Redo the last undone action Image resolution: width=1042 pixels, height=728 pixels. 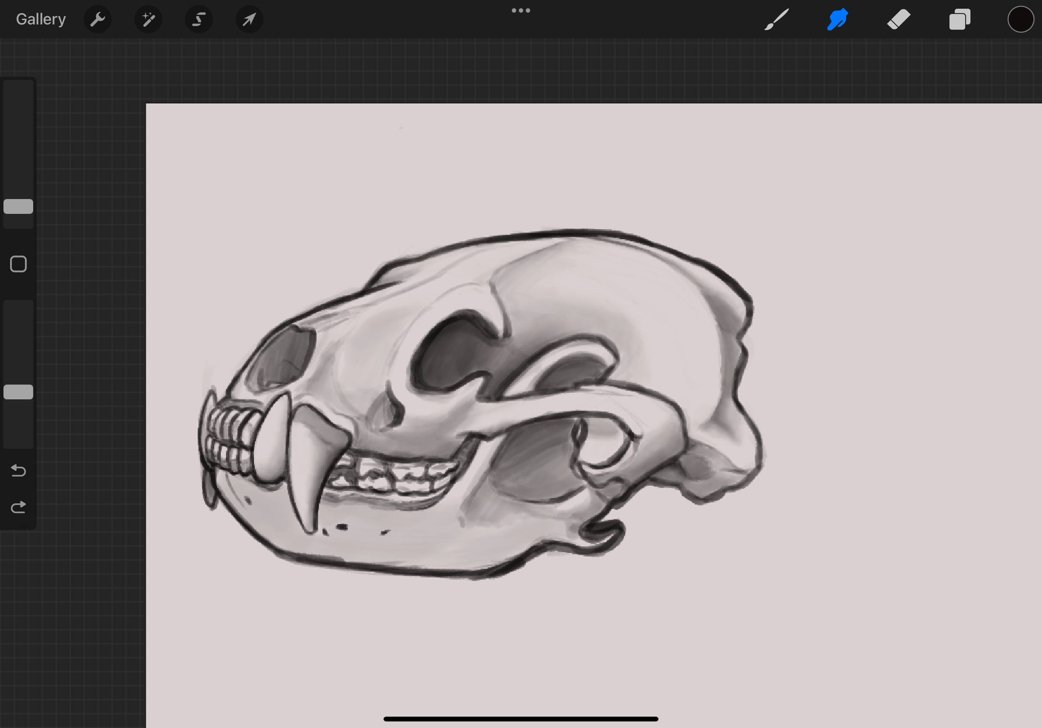(x=18, y=507)
